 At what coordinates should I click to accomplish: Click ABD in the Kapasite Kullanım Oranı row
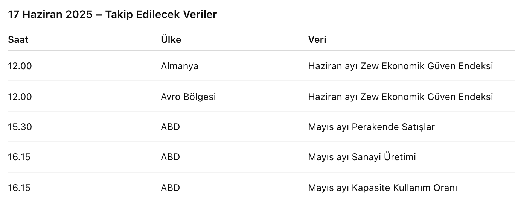(170, 188)
